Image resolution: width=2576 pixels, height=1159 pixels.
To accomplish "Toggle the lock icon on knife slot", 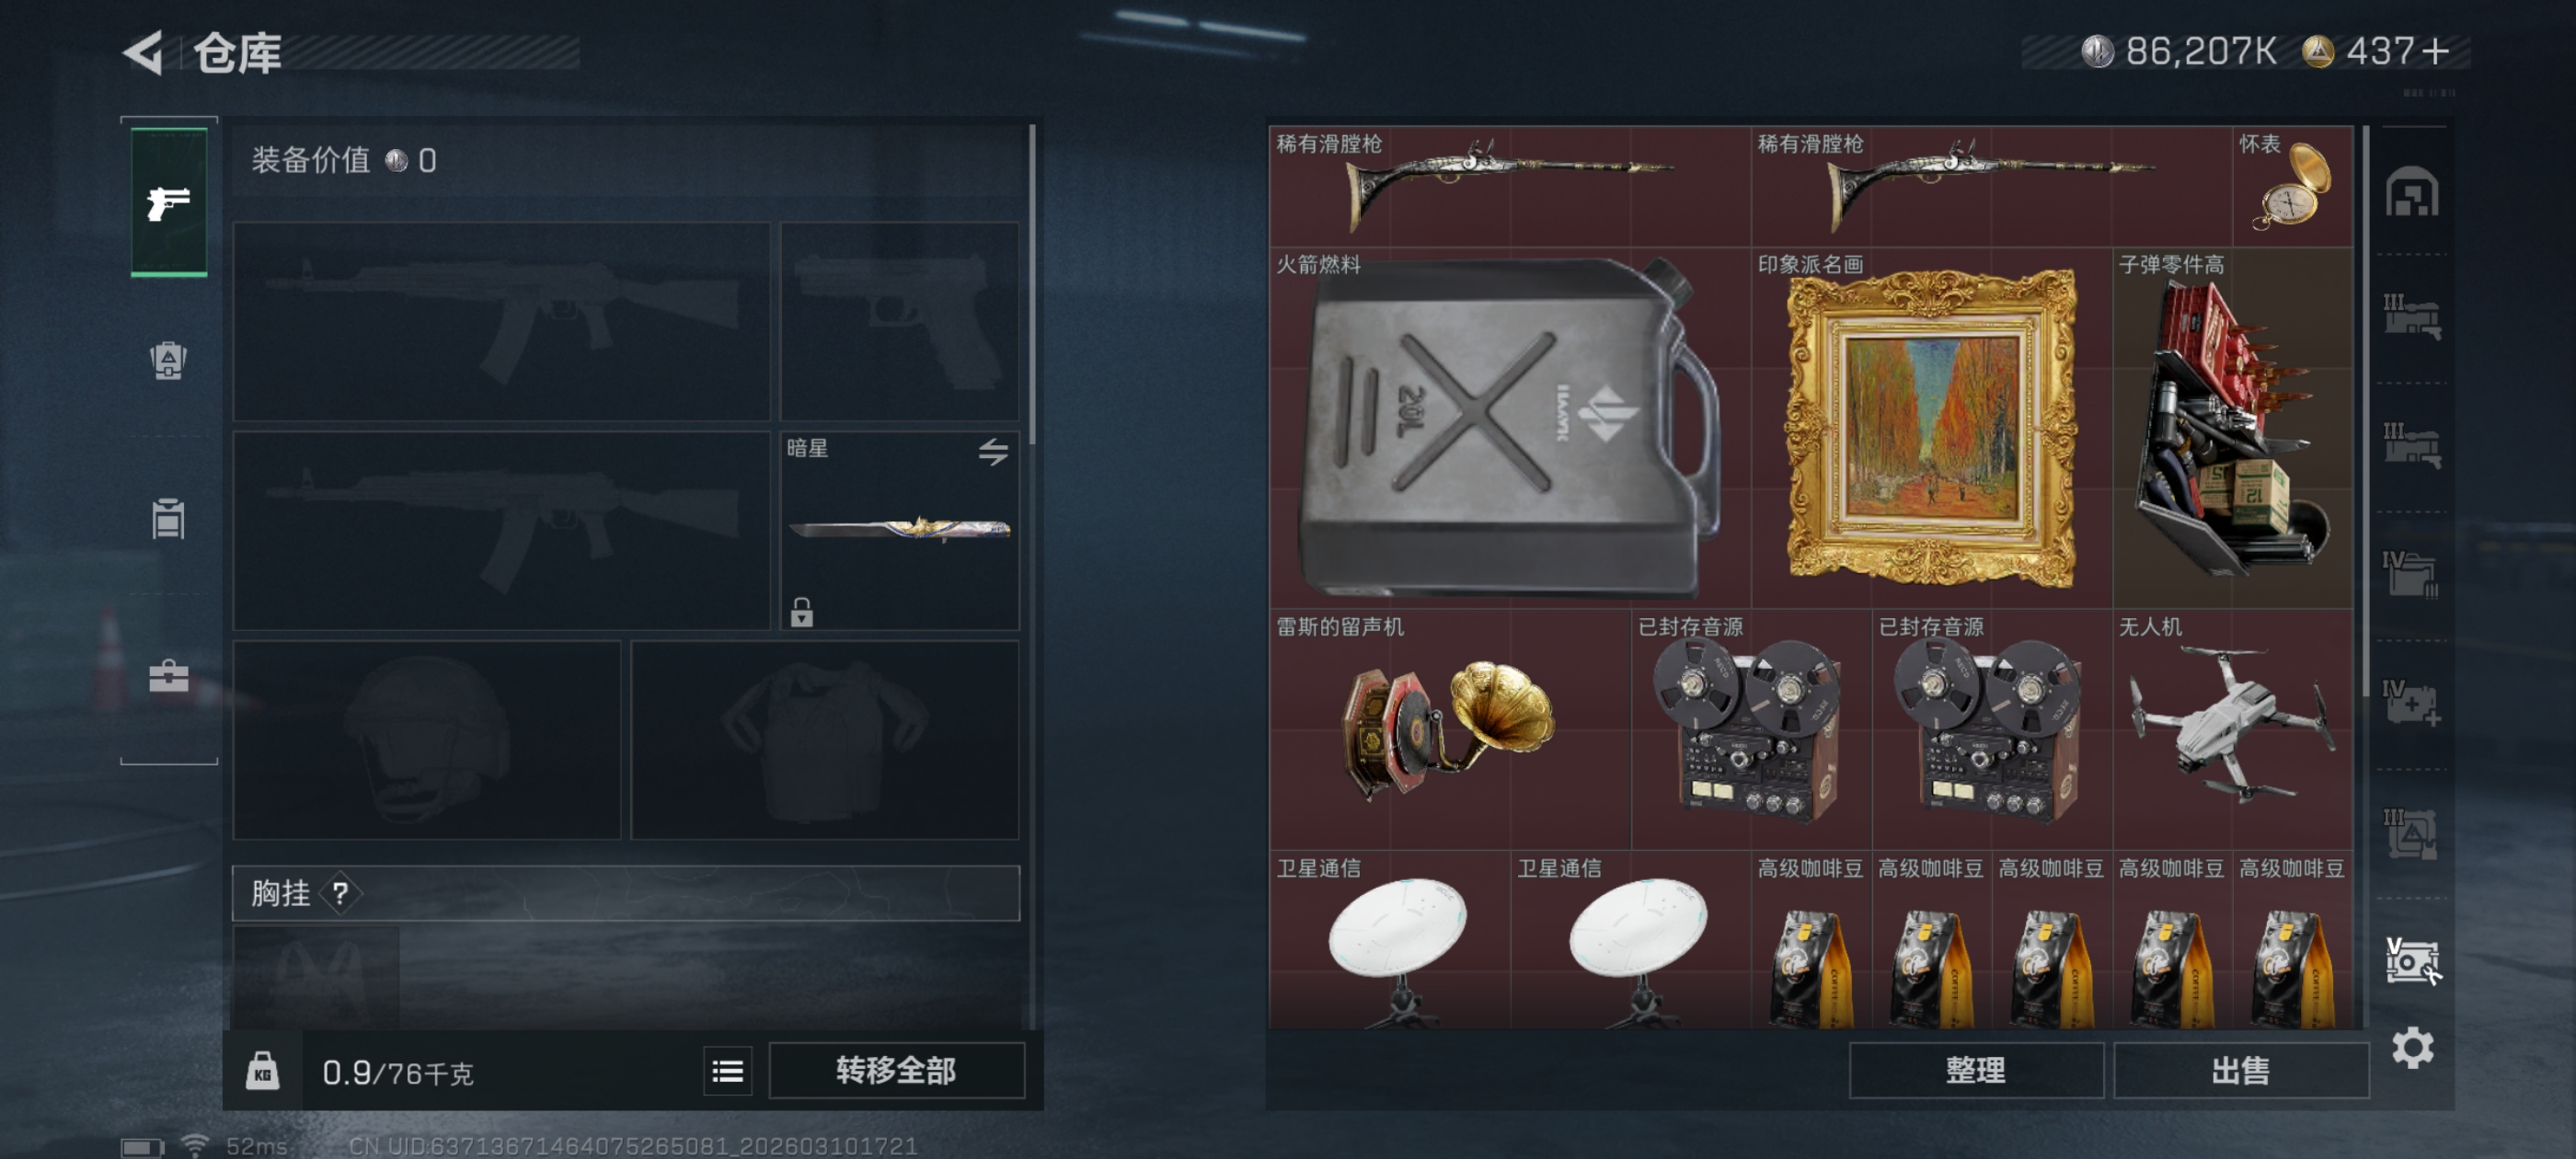I will [x=801, y=611].
